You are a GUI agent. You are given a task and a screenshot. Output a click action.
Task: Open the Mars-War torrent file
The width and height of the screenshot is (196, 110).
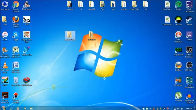click(167, 5)
